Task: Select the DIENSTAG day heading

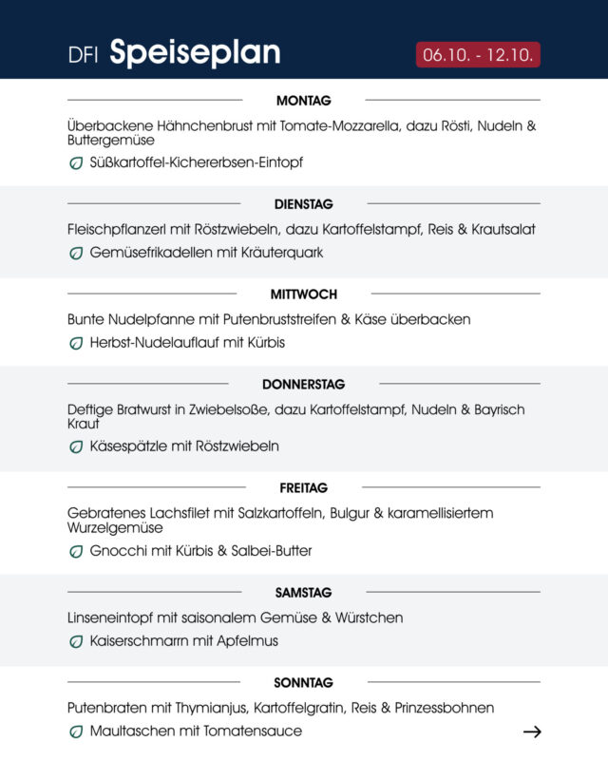Action: [x=304, y=204]
